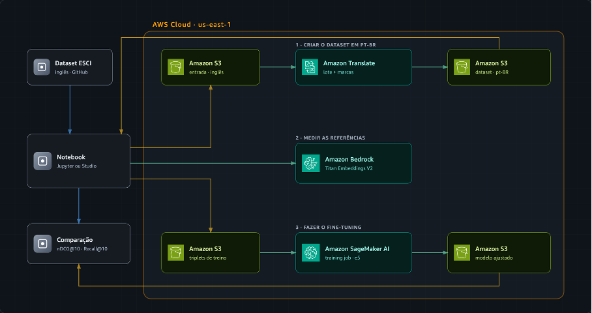Screen dimensions: 592x313
Task: Click the S3 bucket icon for entrada inglês
Action: coord(175,67)
